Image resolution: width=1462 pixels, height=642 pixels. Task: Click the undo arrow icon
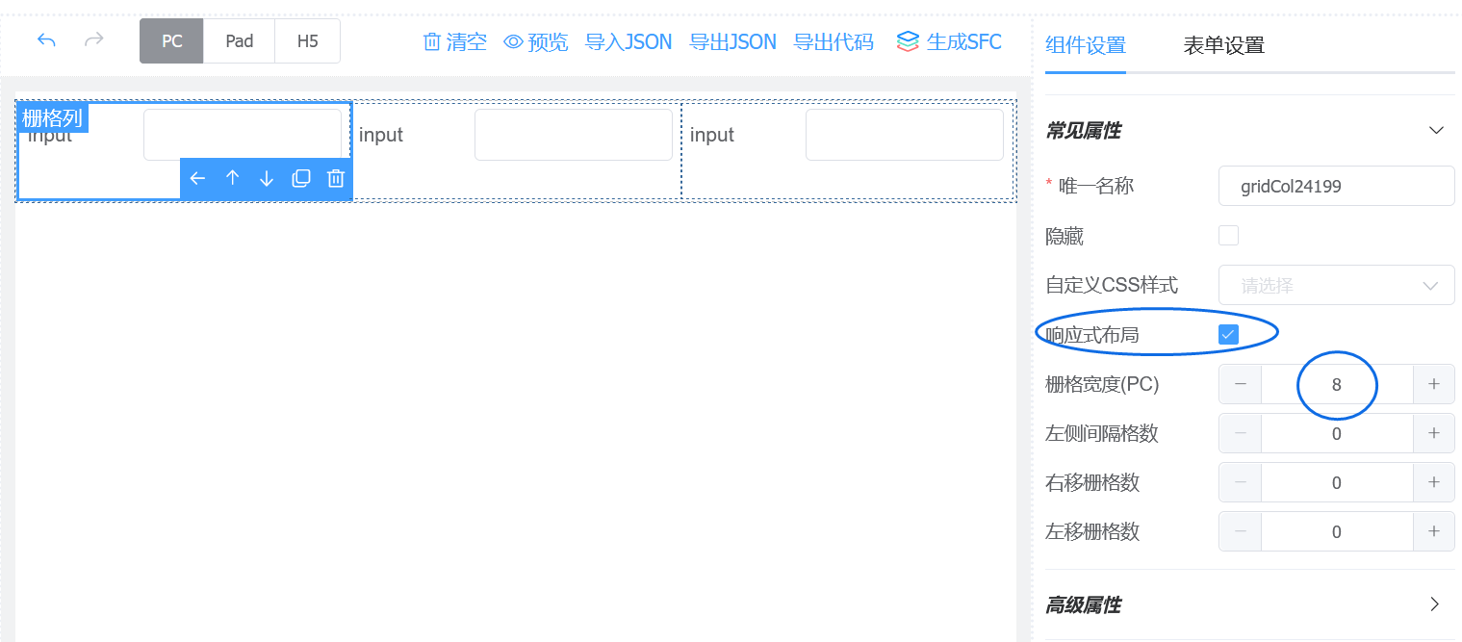[46, 40]
